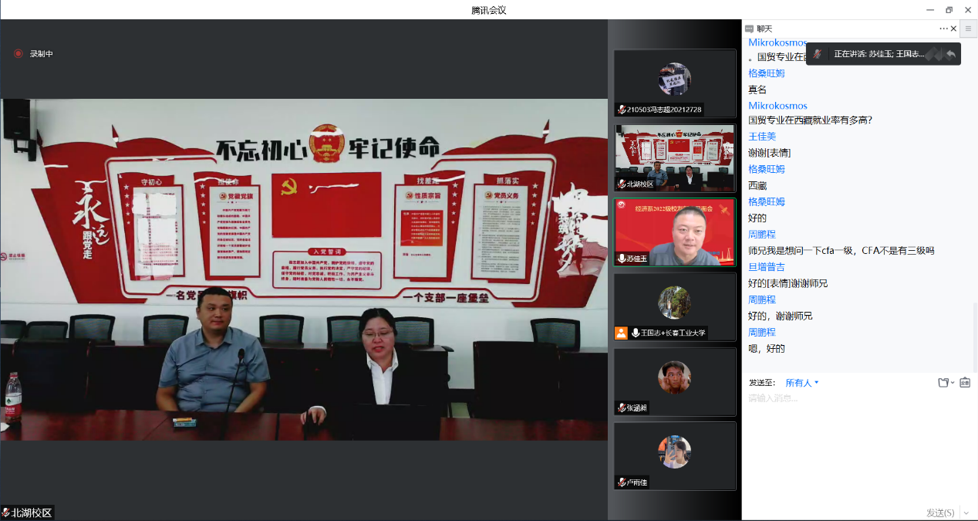Click 王国志+长春工业大学 participant tile
Image resolution: width=978 pixels, height=521 pixels.
click(675, 306)
